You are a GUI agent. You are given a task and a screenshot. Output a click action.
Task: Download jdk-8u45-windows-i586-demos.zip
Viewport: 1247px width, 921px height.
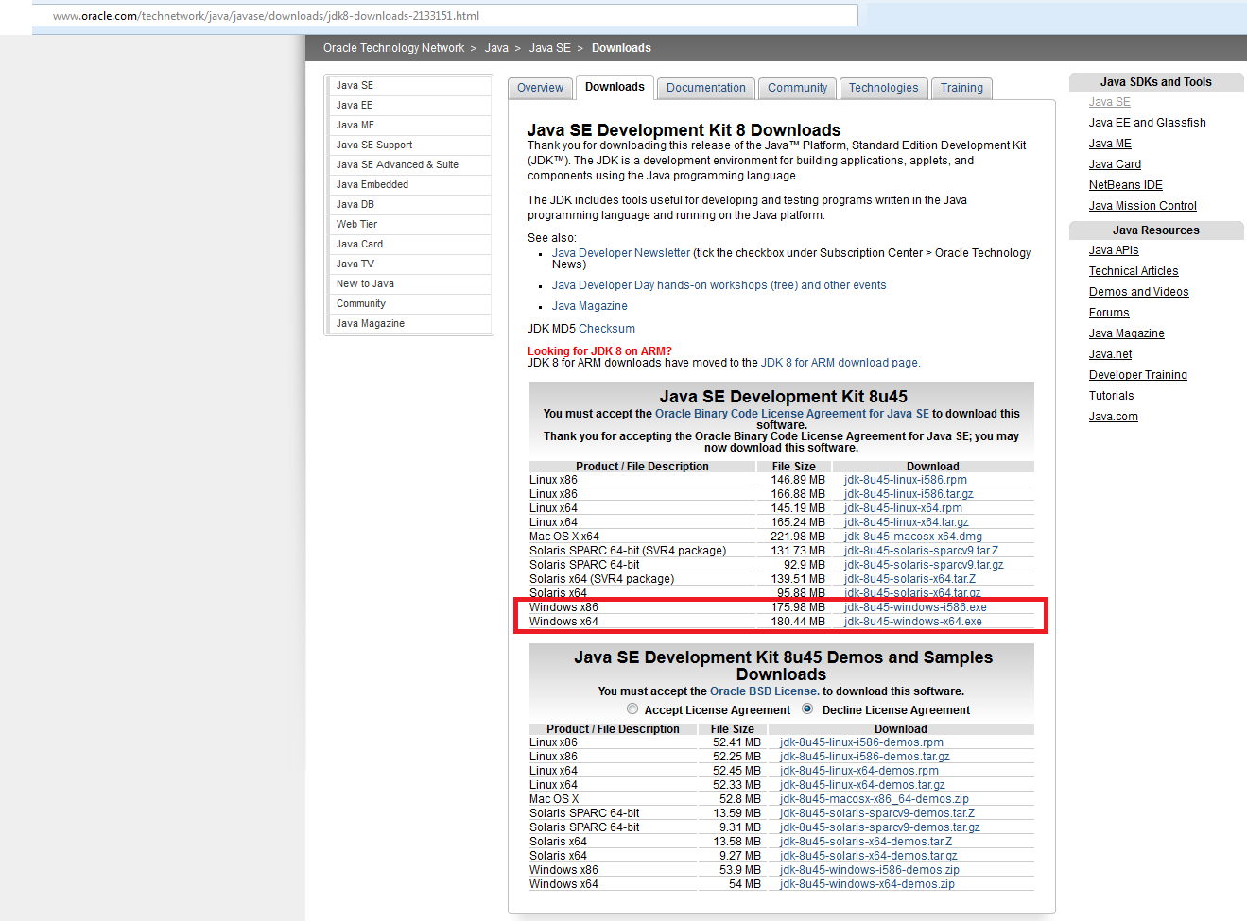tap(870, 870)
